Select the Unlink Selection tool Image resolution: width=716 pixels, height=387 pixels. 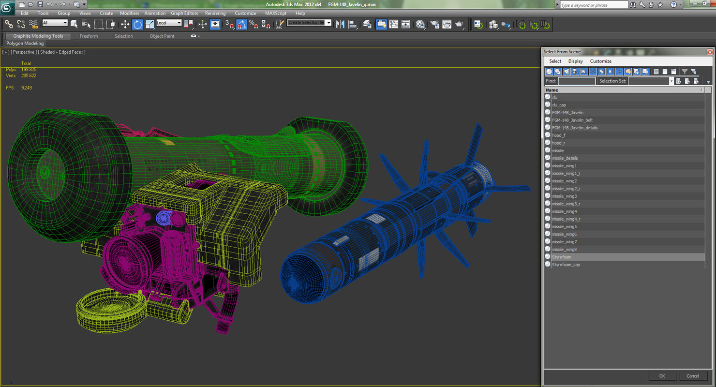(21, 24)
